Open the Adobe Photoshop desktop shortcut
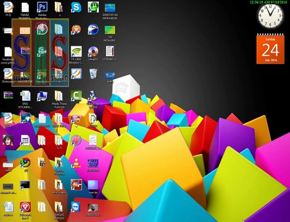290x222 pixels. [42, 7]
